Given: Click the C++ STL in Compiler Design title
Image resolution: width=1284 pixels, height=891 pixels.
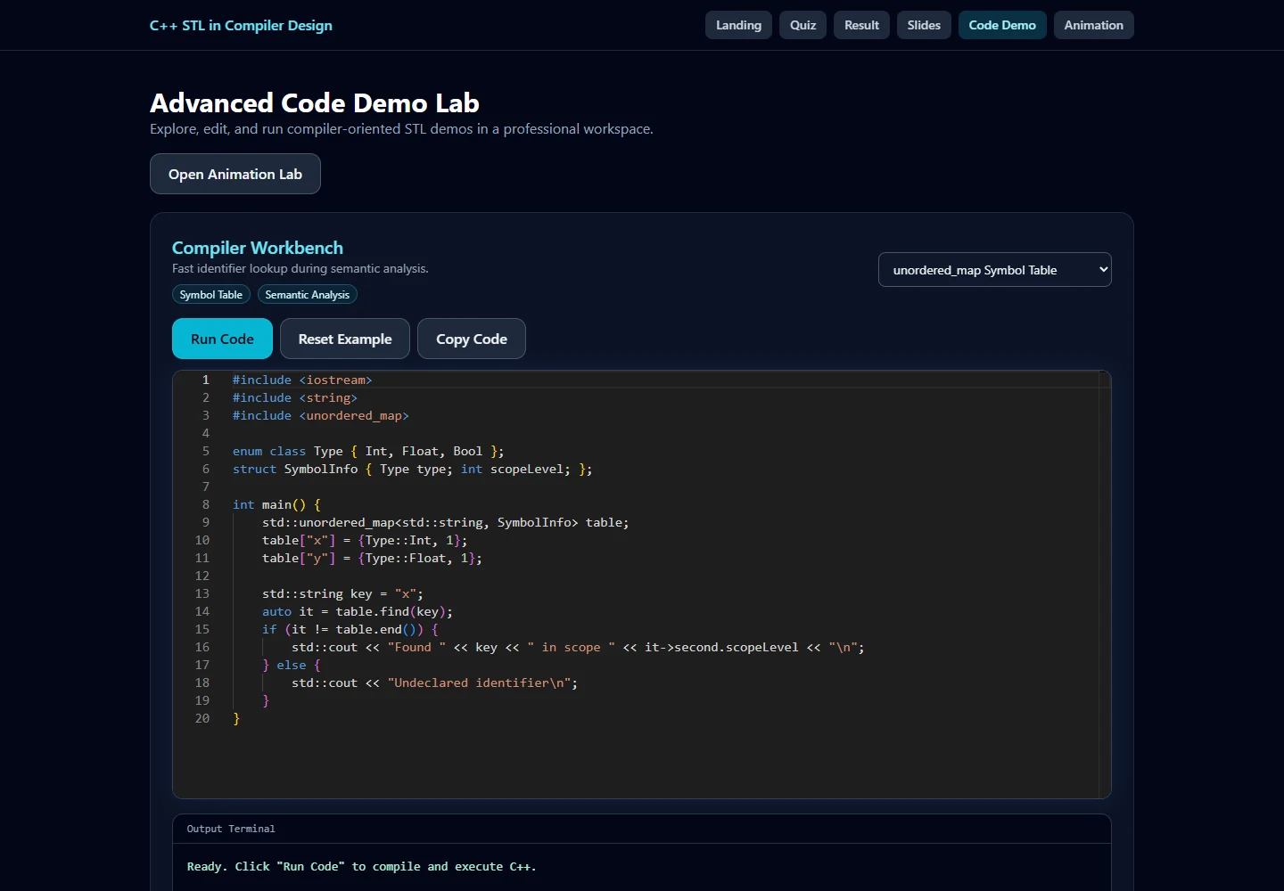Looking at the screenshot, I should pyautogui.click(x=241, y=25).
